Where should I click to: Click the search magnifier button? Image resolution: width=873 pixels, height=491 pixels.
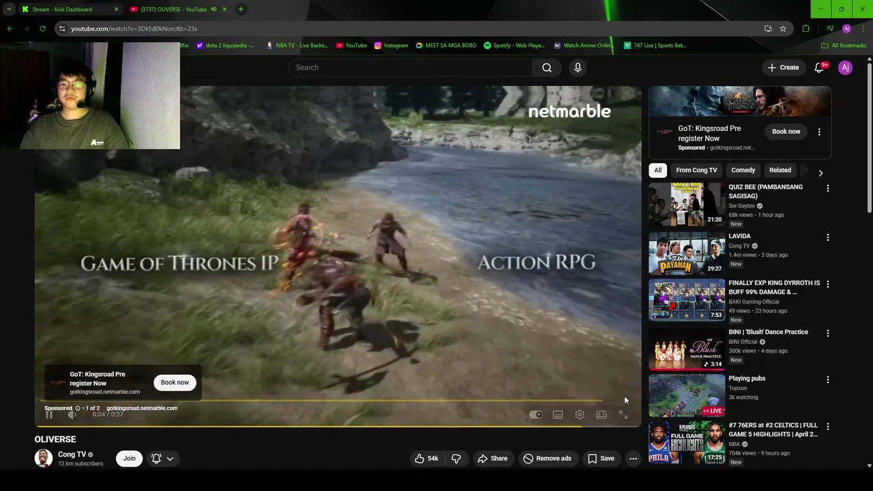pos(547,68)
